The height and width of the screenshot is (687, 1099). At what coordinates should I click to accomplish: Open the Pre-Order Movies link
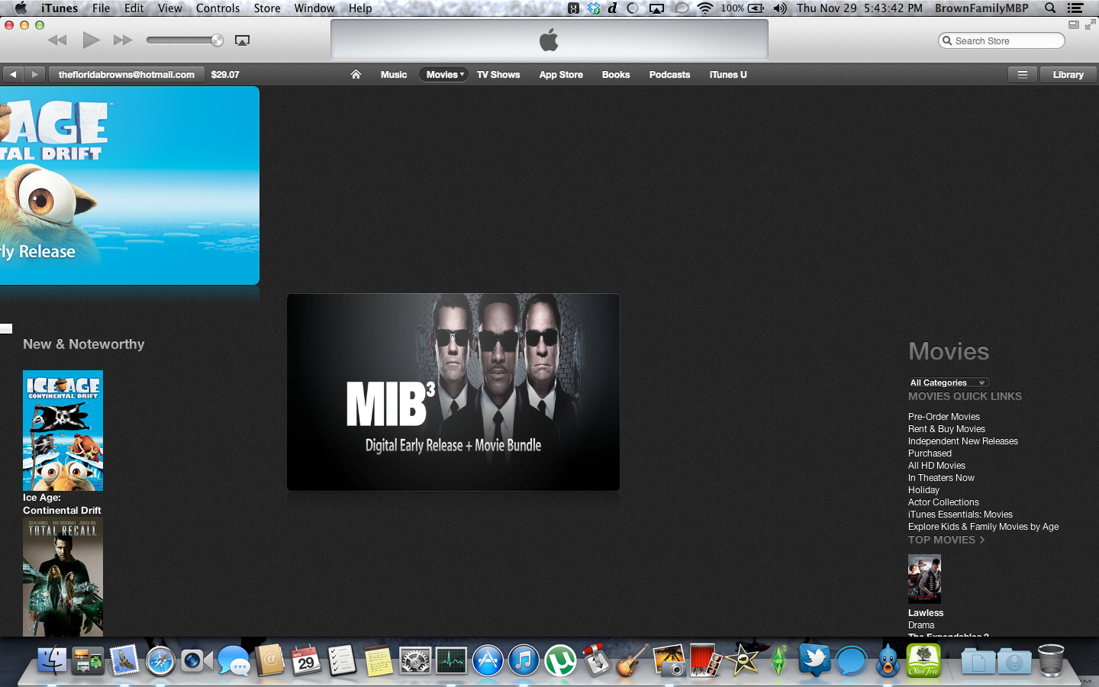(x=944, y=417)
